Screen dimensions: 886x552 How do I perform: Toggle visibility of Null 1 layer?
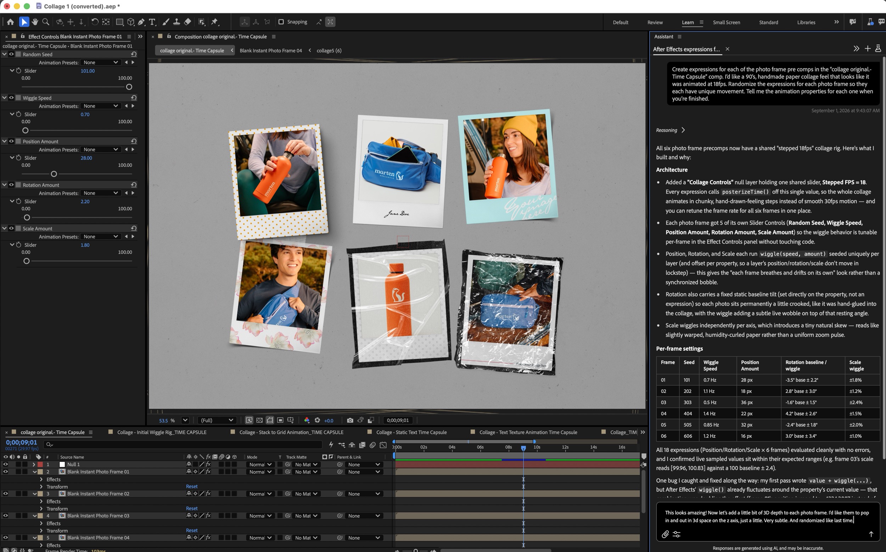click(x=5, y=464)
